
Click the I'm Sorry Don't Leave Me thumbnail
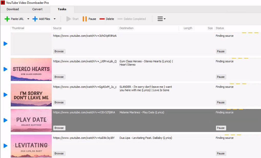tap(31, 95)
